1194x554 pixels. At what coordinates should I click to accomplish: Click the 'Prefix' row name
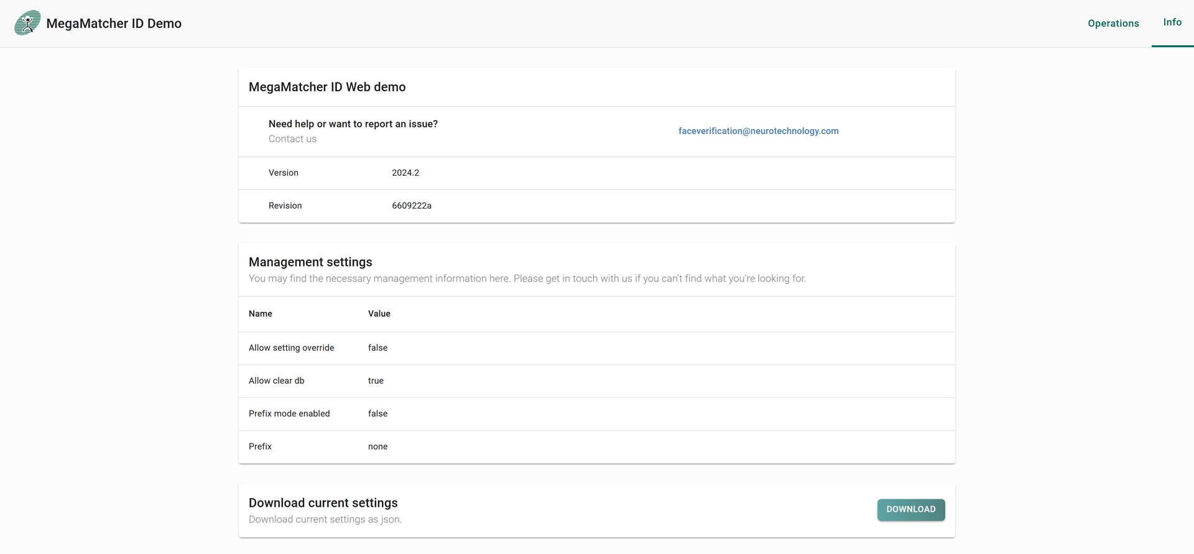pyautogui.click(x=260, y=447)
